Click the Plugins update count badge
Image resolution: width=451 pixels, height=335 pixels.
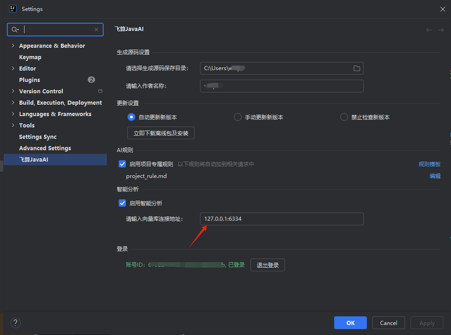(91, 80)
